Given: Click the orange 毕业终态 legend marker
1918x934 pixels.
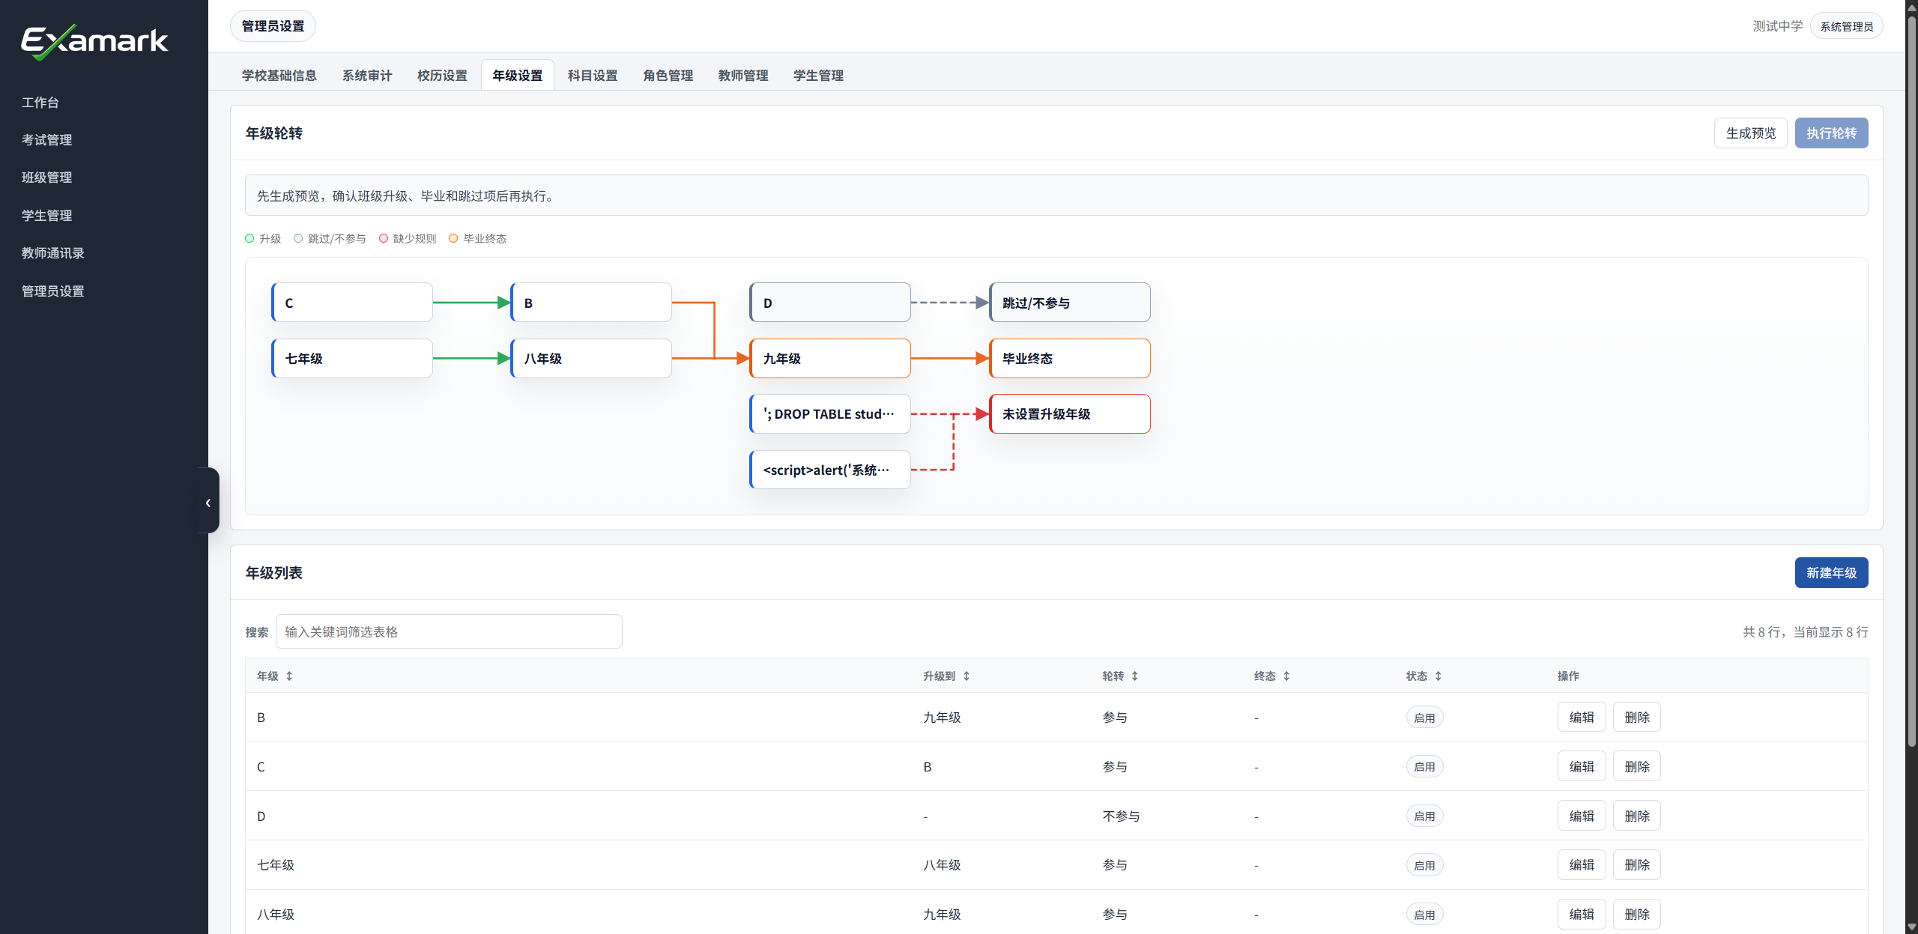Looking at the screenshot, I should [x=453, y=238].
